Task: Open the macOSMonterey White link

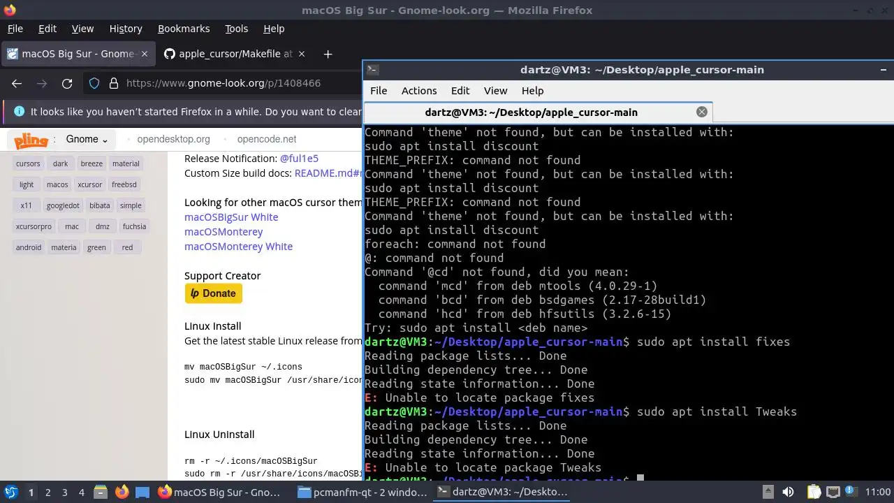Action: [x=238, y=247]
